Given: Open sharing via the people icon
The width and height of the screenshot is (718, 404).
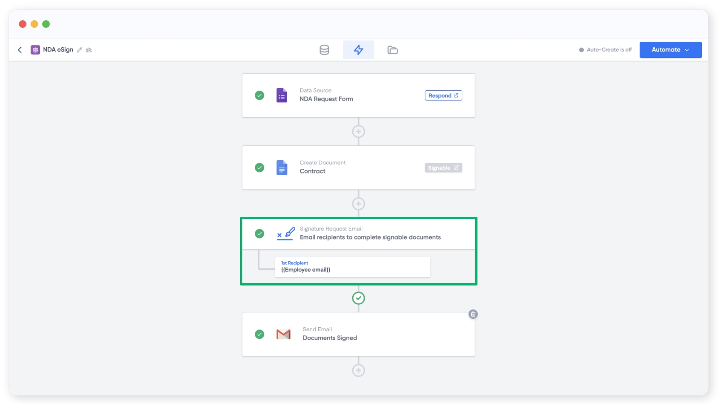Looking at the screenshot, I should [89, 50].
